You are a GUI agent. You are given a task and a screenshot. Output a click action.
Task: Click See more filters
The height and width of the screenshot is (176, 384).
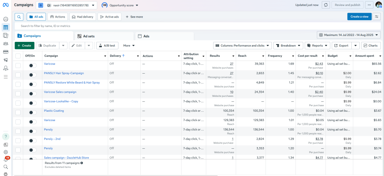coord(134,16)
